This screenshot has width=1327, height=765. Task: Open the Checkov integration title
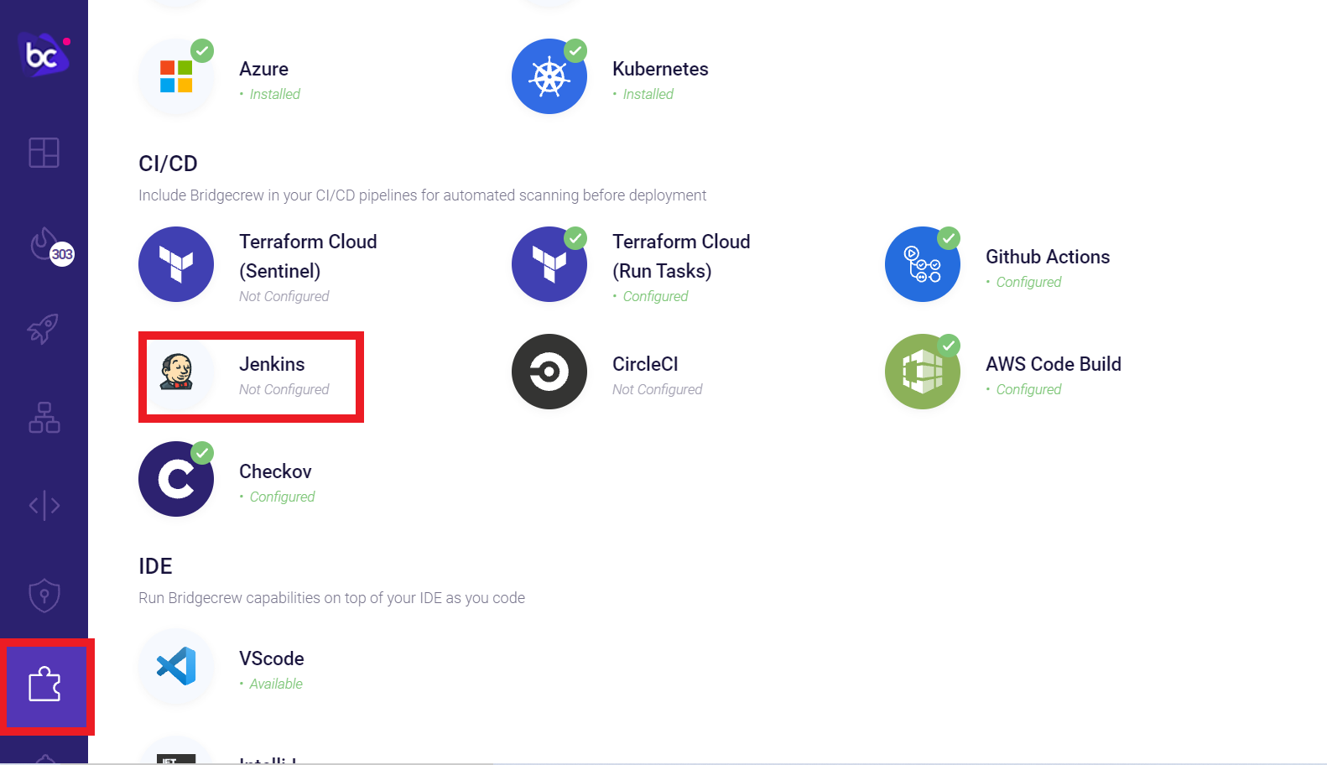(x=275, y=471)
